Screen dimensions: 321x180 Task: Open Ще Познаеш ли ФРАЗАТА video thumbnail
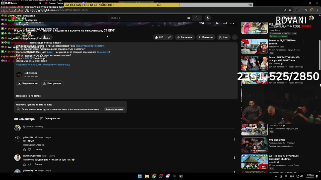click(255, 161)
